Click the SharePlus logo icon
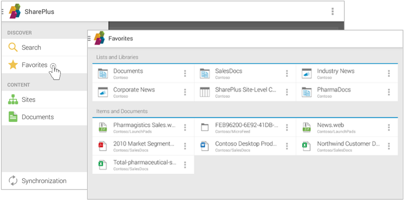The width and height of the screenshot is (404, 200). (x=15, y=11)
